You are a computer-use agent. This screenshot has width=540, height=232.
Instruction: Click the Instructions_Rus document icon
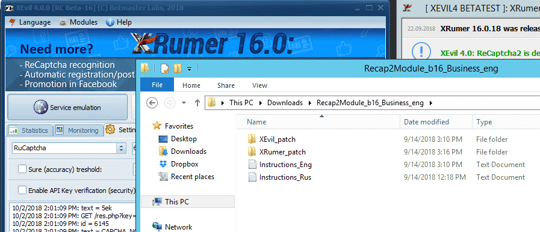point(252,177)
